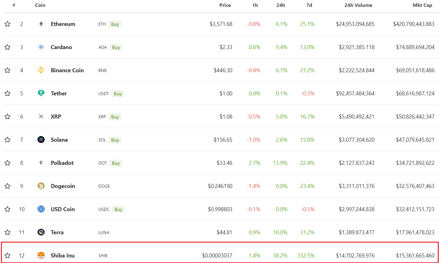Click Buy beside the XRP ticker
Screen dimensions: 439x263
115,117
